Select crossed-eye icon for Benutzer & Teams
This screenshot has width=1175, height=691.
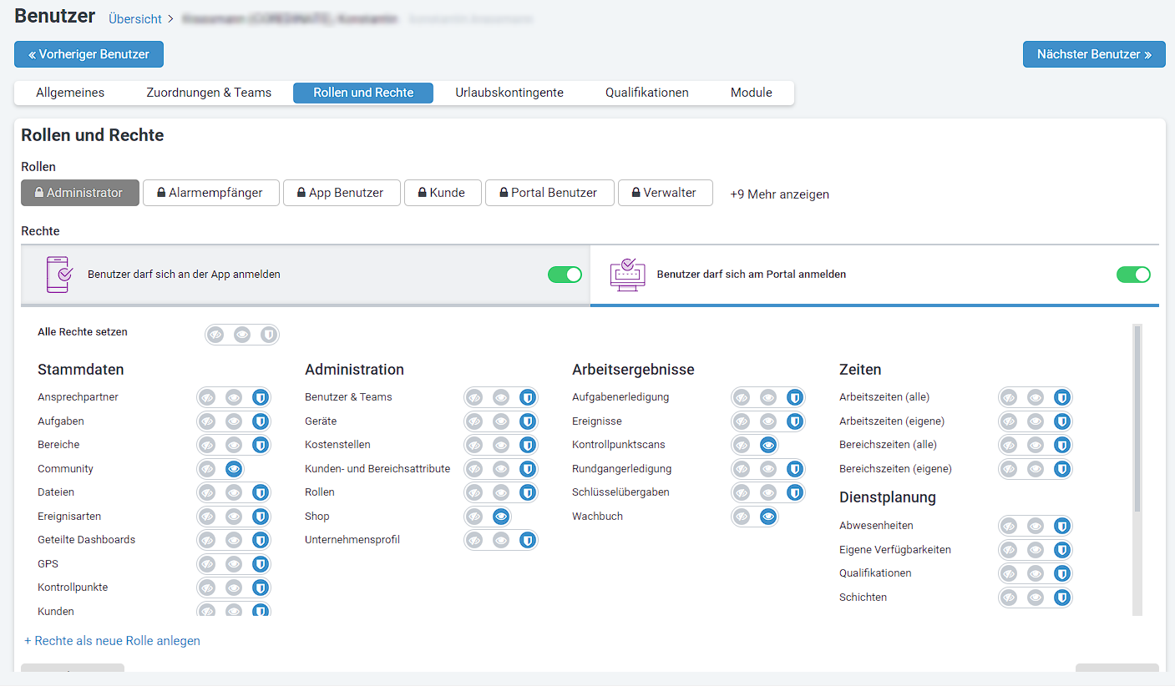[474, 397]
